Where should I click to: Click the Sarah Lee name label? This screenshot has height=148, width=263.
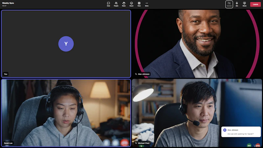(x=8, y=143)
